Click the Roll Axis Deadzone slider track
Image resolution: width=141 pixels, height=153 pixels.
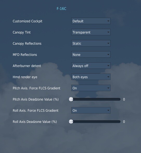click(x=95, y=122)
